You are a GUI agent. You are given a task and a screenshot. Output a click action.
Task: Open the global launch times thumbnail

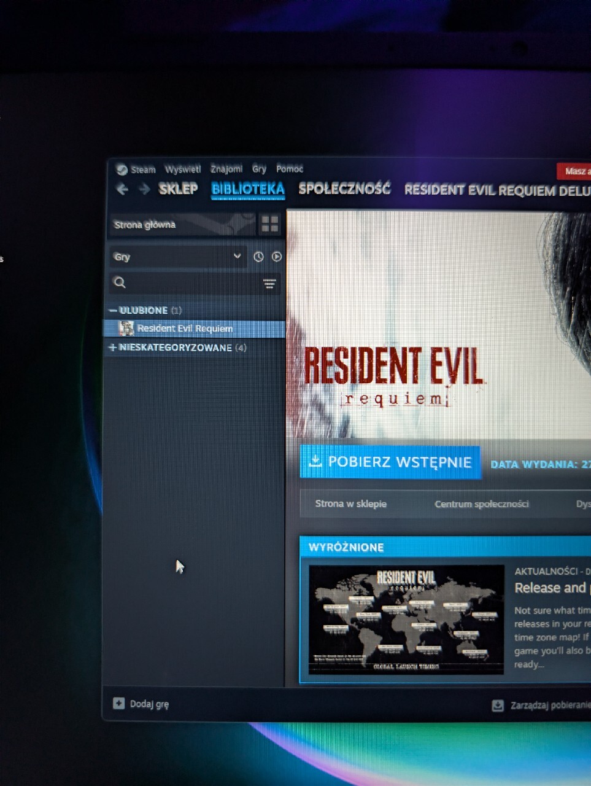406,619
